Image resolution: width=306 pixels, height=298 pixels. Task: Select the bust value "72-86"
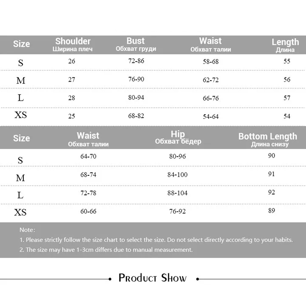pyautogui.click(x=136, y=61)
